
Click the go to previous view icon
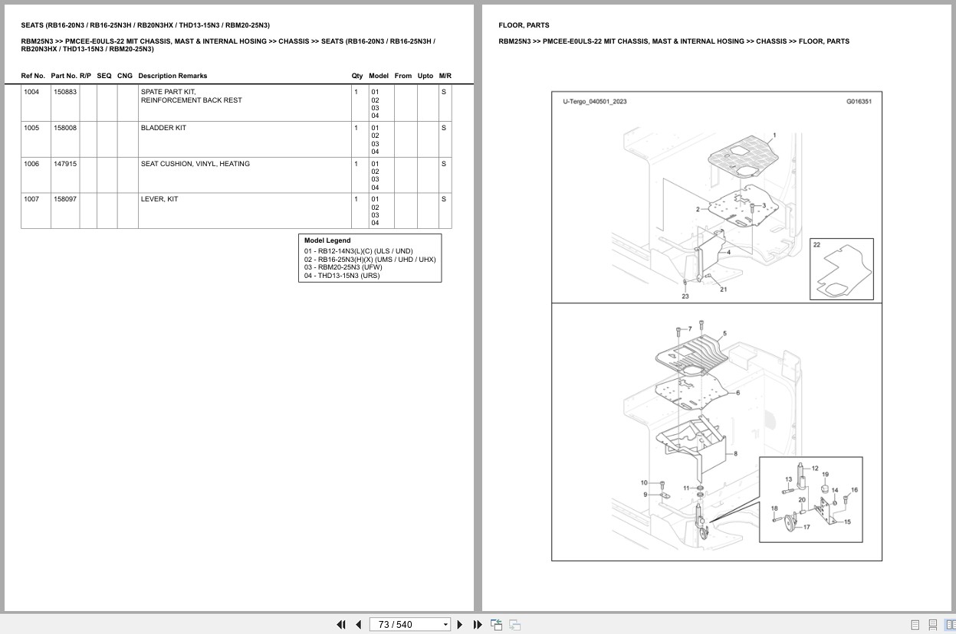(496, 625)
